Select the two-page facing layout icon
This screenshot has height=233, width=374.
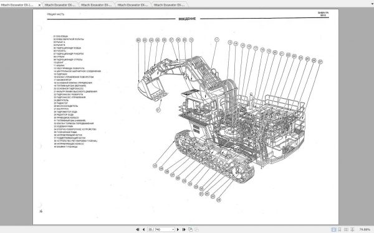tap(347, 229)
